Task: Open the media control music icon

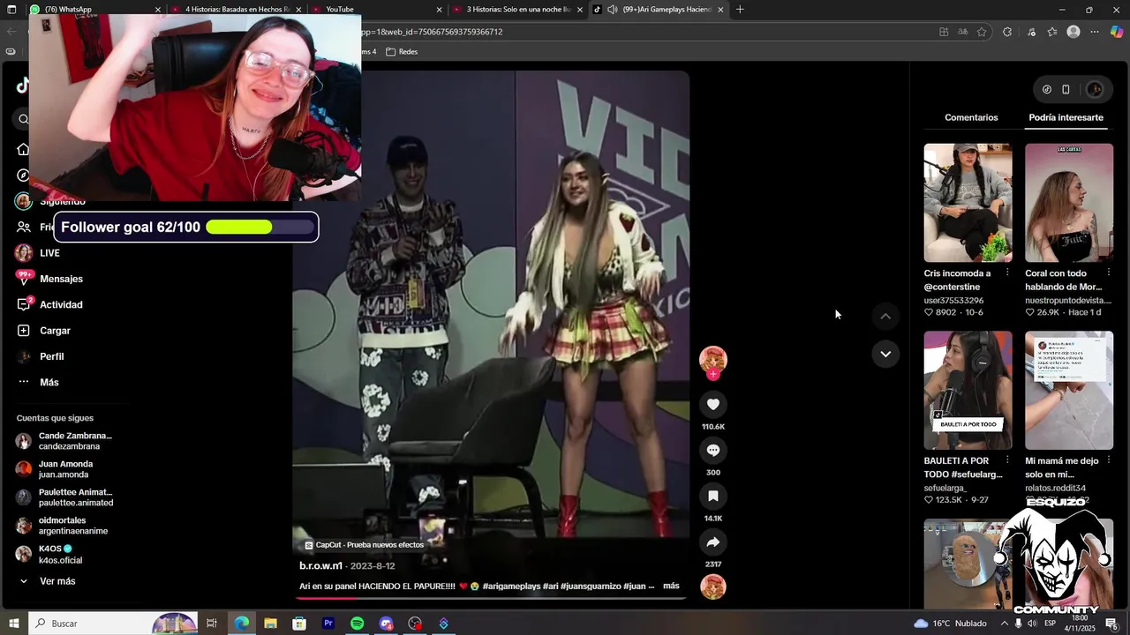Action: pos(1031,32)
